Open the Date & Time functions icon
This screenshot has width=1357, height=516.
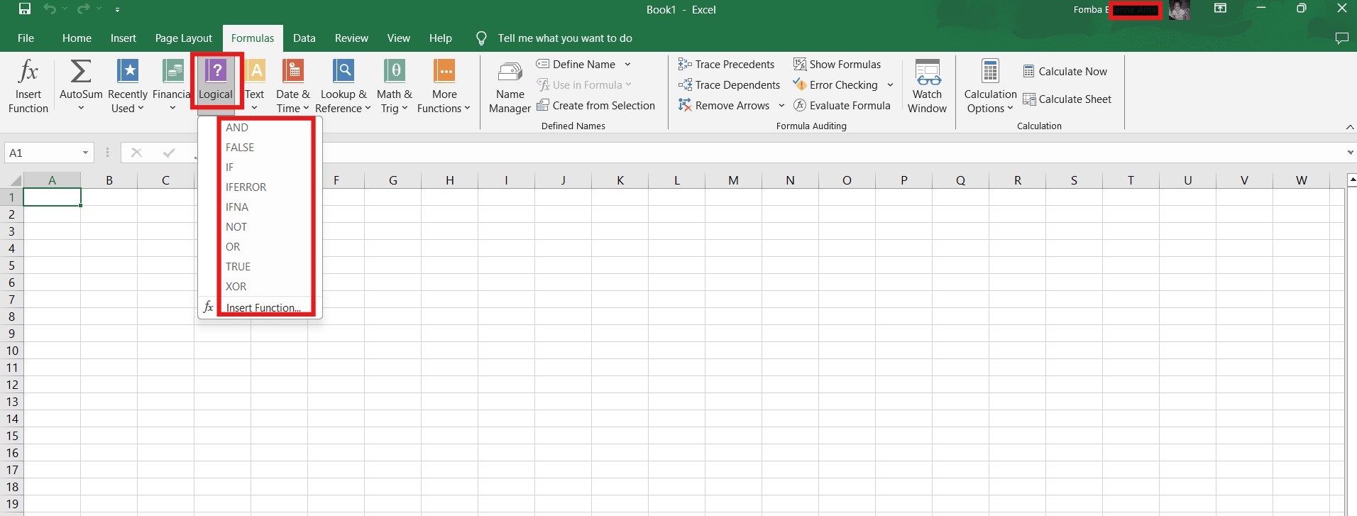tap(292, 72)
